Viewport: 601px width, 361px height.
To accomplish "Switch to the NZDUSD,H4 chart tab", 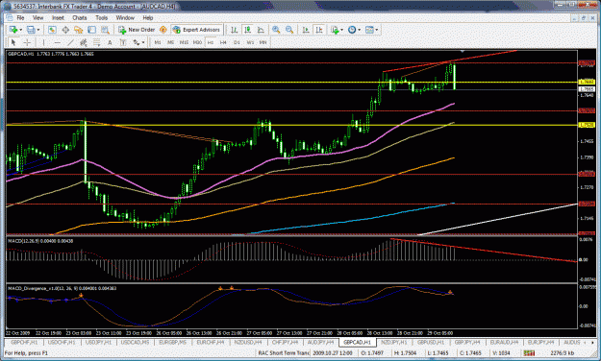I will 248,342.
